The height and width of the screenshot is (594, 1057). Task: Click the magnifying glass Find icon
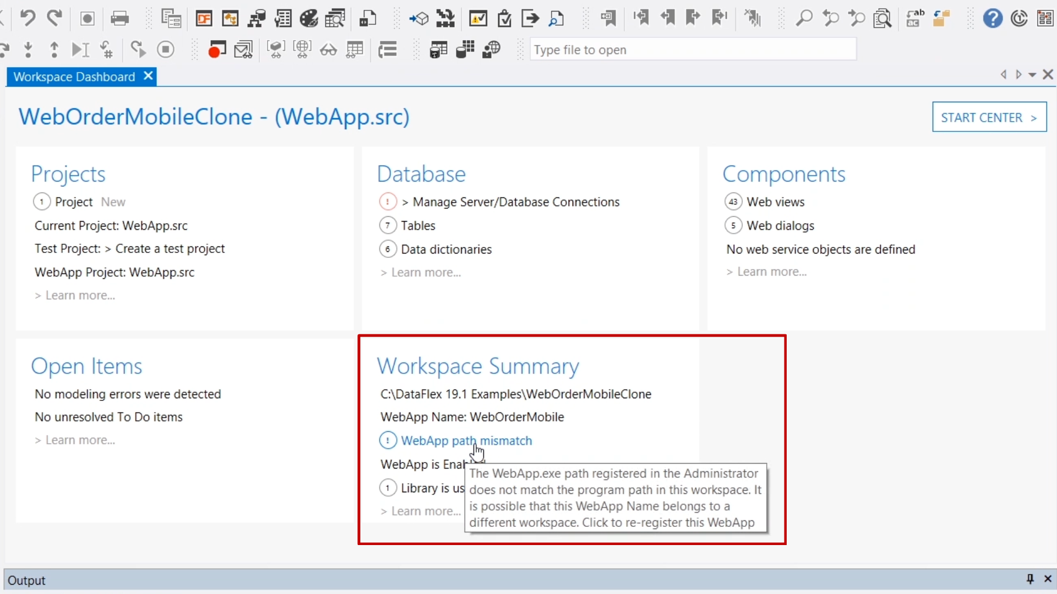804,19
